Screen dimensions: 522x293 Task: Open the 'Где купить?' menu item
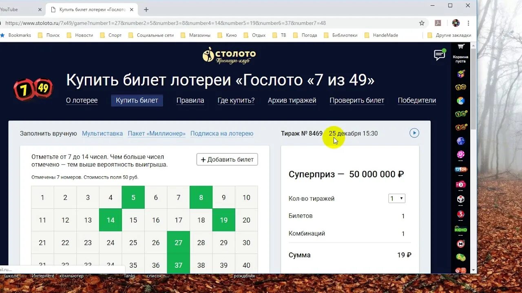[x=236, y=100]
